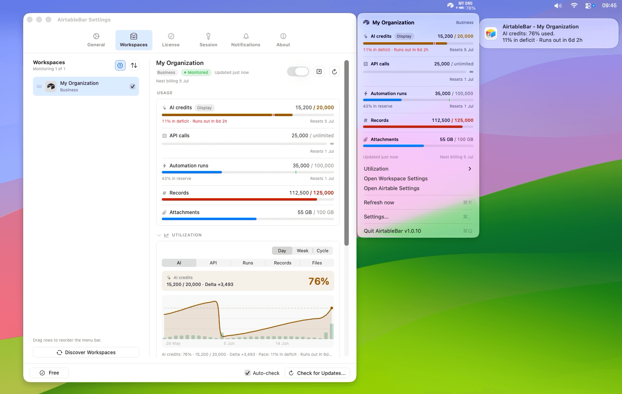Click the menu bar clock showing 09:45
The image size is (622, 394).
click(609, 6)
